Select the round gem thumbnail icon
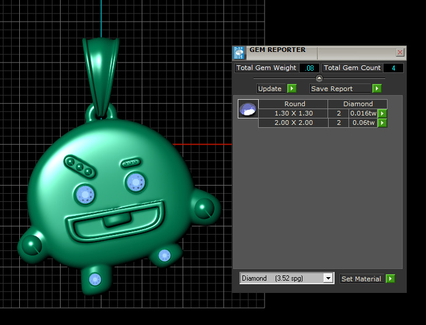 tap(248, 109)
